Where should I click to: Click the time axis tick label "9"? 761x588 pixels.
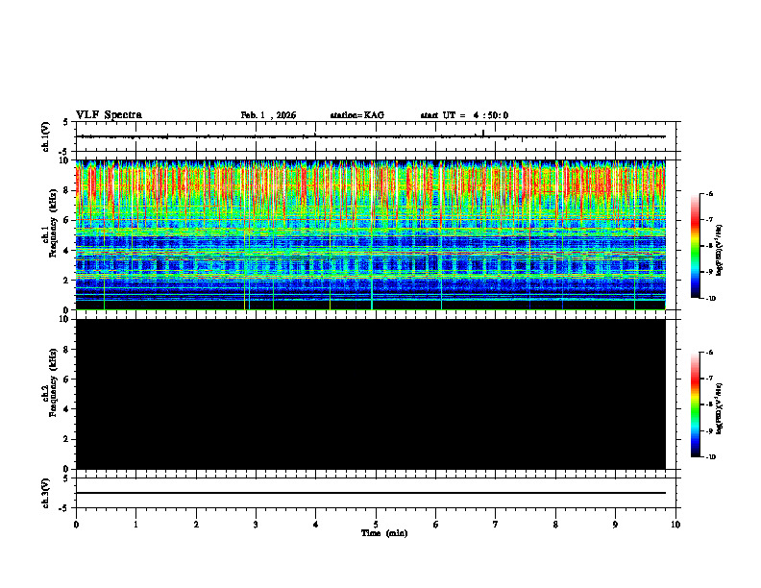pos(615,525)
